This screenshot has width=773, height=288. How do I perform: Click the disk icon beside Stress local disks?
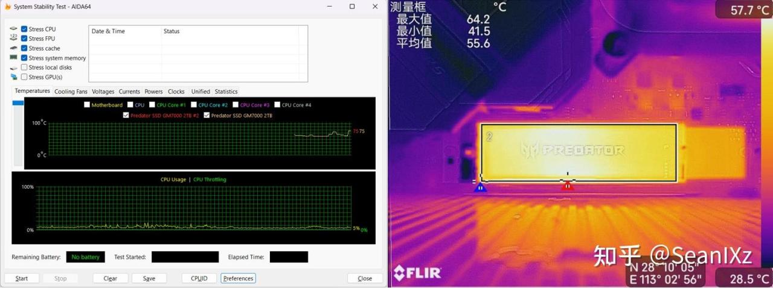13,67
